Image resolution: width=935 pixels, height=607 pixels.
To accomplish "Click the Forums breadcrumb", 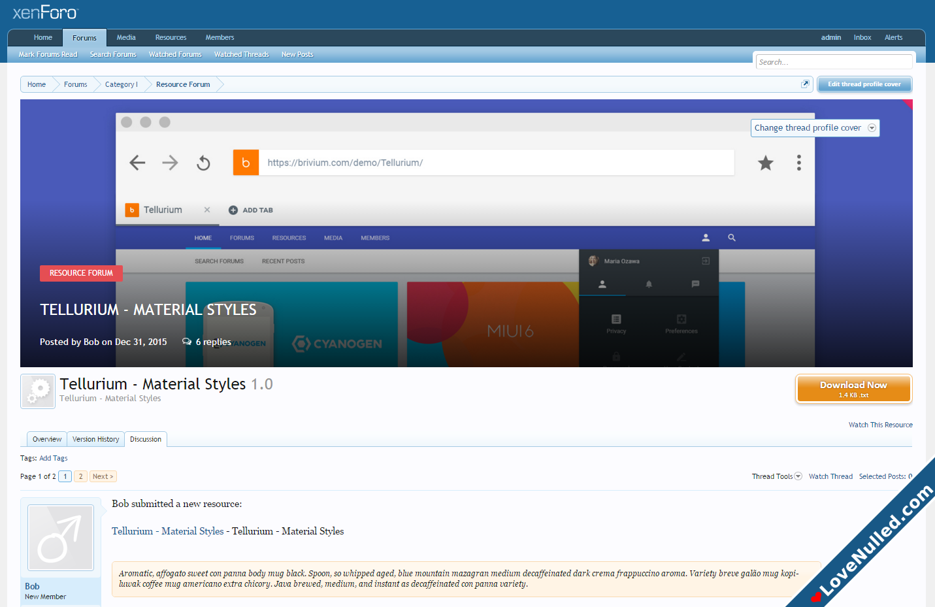I will [x=76, y=84].
